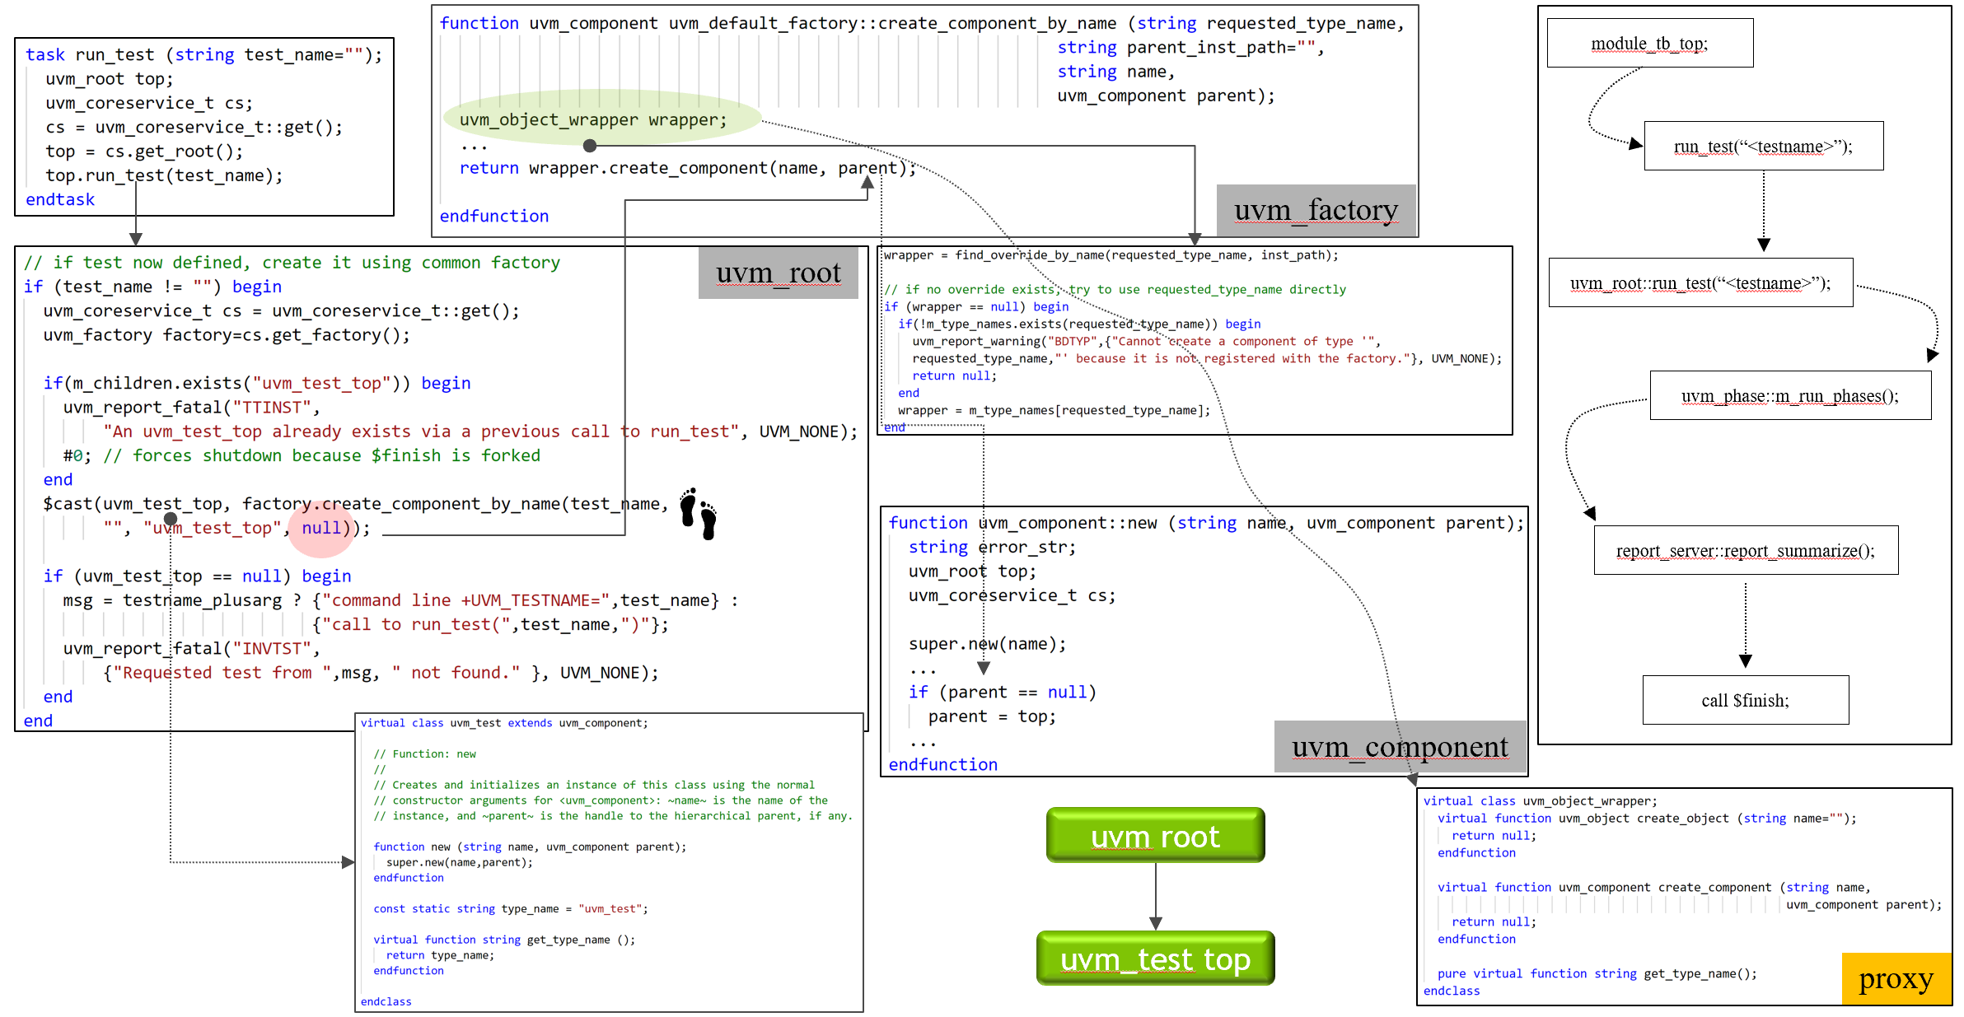The width and height of the screenshot is (1964, 1017).
Task: Click the uvm_phase::m_run_phases() flowchart box
Action: click(1789, 396)
